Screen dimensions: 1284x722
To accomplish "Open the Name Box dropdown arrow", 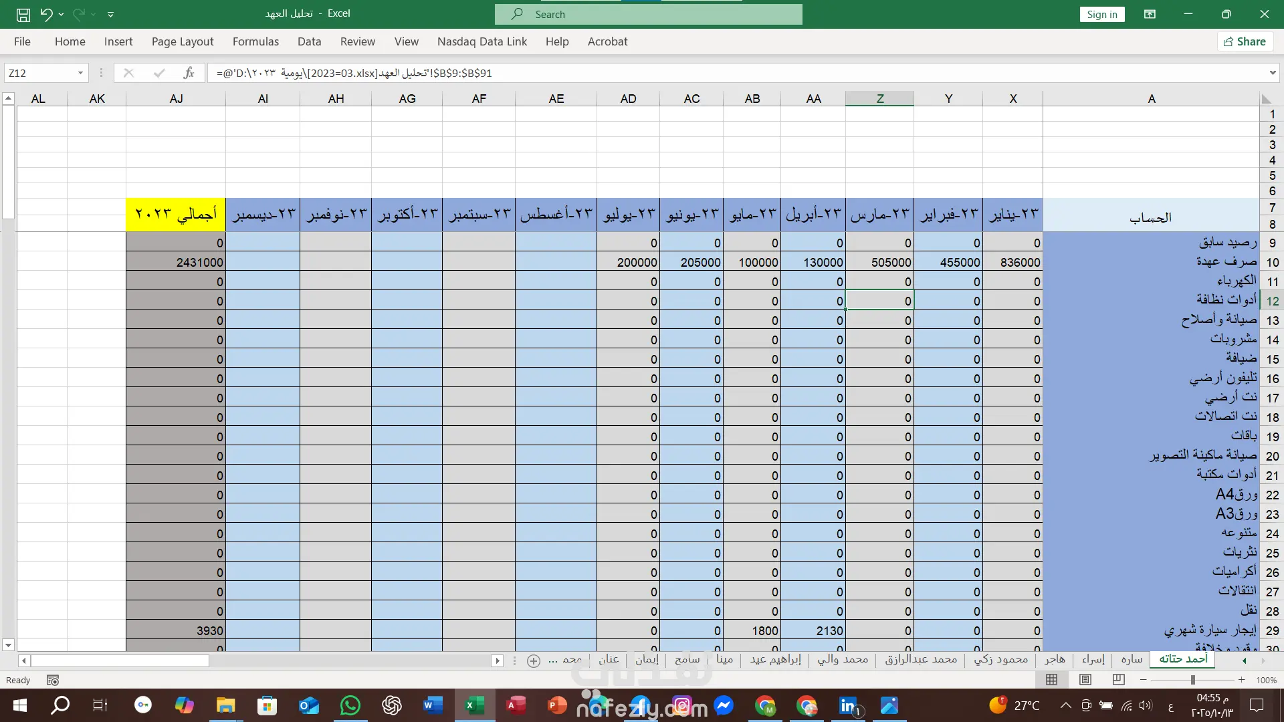I will tap(80, 73).
